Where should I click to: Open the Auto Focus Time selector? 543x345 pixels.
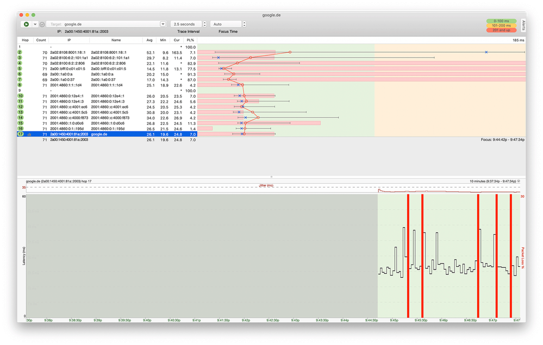point(225,24)
